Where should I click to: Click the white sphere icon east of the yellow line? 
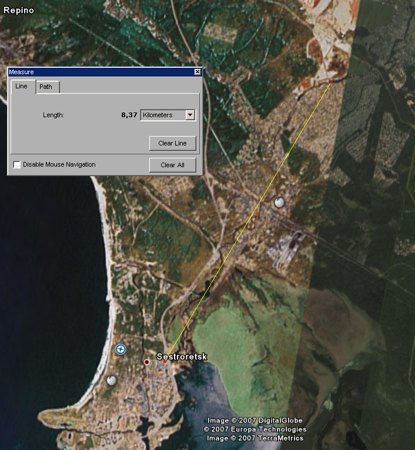coord(280,203)
